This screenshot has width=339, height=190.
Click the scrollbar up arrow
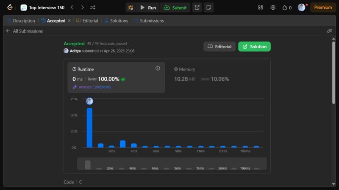tap(333, 39)
